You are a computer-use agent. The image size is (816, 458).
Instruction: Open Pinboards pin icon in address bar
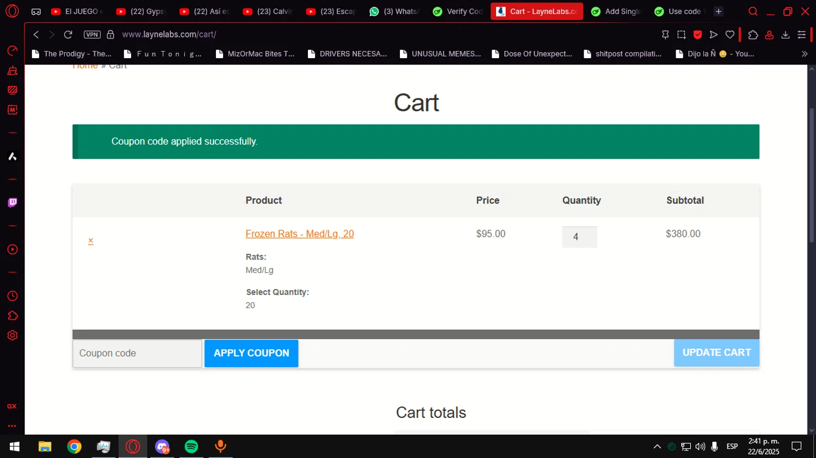pos(665,35)
